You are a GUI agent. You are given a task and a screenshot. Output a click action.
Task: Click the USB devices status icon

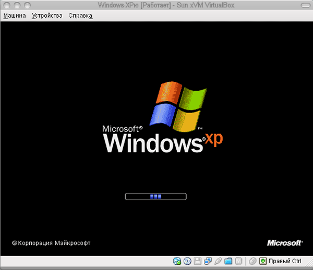(x=218, y=261)
